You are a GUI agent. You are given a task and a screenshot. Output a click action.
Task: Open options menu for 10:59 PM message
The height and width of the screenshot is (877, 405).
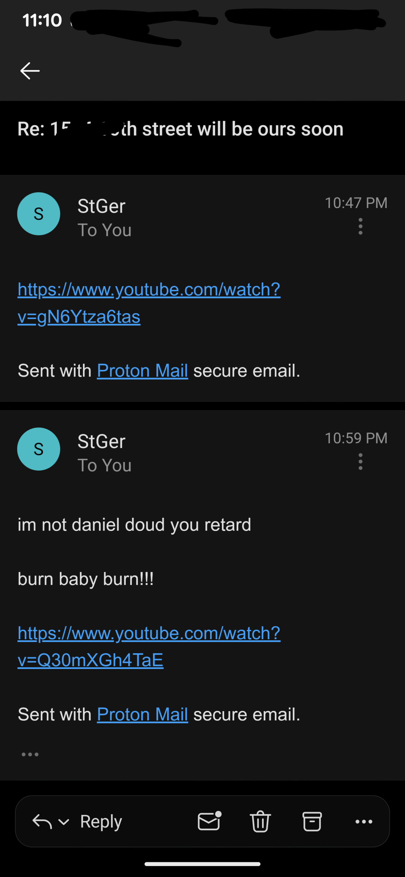(x=360, y=462)
